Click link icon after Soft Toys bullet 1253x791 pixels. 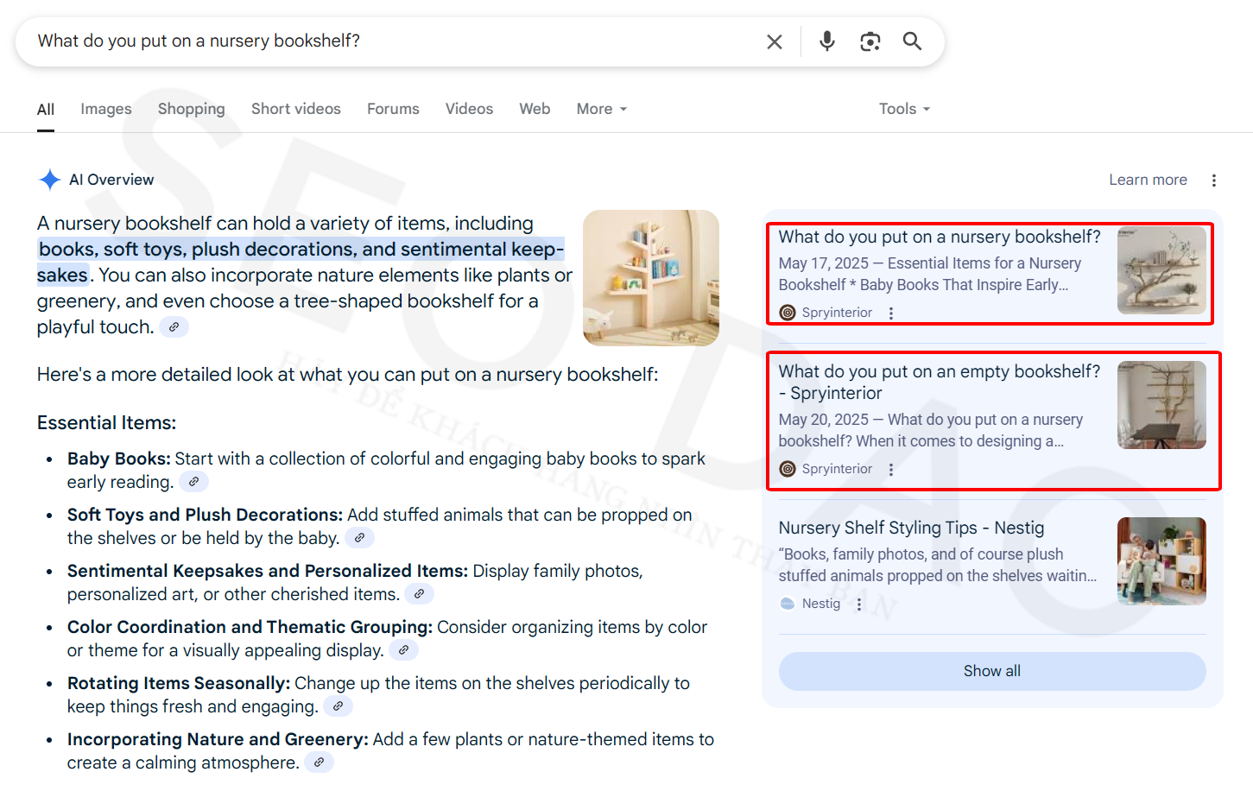click(359, 538)
